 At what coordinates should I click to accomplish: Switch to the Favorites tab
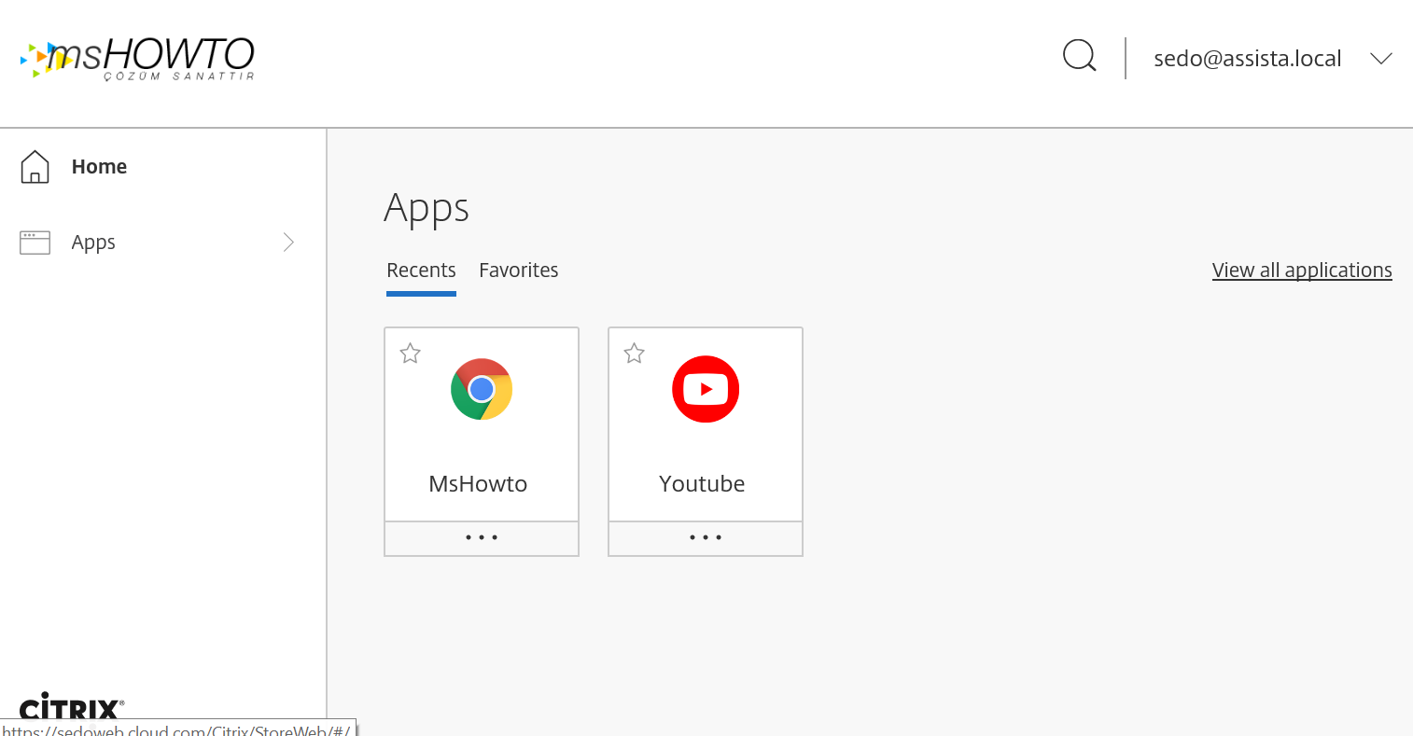[519, 271]
